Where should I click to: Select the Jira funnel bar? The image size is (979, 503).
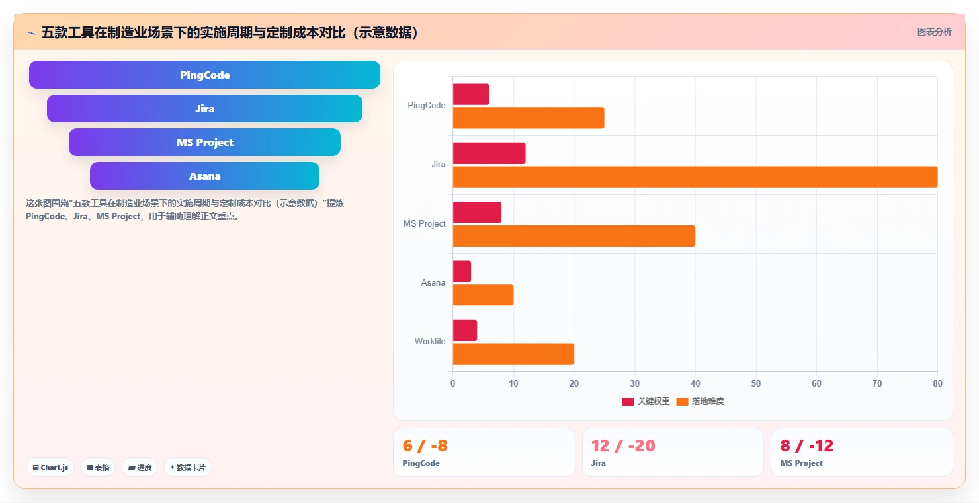click(204, 108)
